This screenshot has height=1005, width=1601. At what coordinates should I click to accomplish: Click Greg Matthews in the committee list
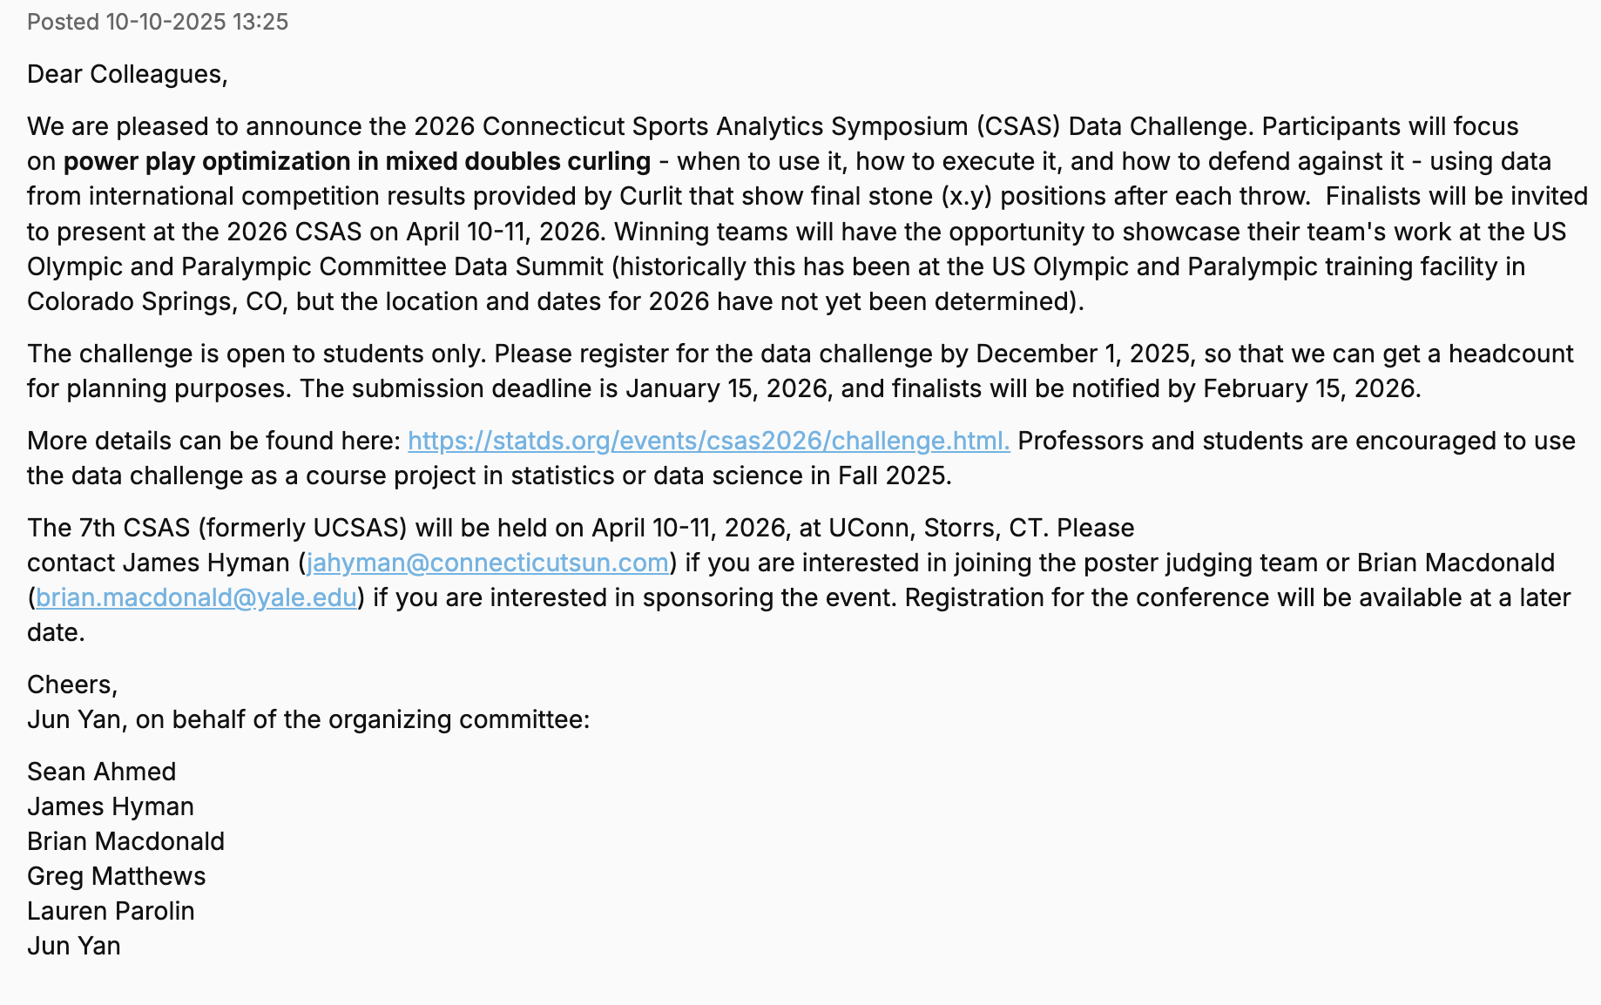(116, 876)
